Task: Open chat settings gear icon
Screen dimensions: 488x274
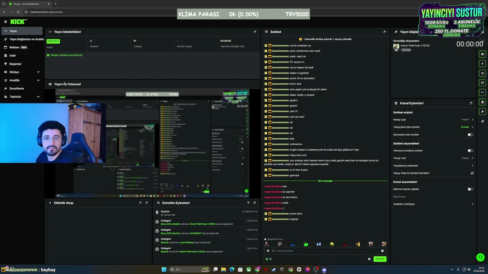Action: [x=369, y=259]
